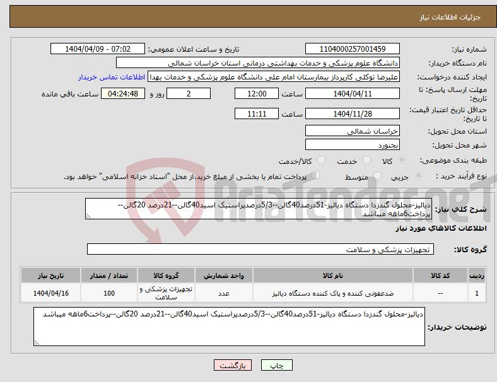Click the resize grip of buyer notes textarea
Image resolution: width=497 pixels, height=382 pixels.
pyautogui.click(x=37, y=343)
